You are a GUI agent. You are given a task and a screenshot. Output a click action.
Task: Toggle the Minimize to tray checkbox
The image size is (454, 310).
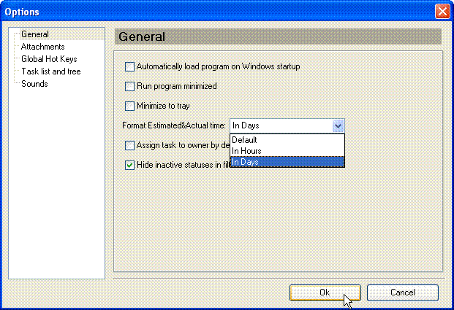tap(130, 106)
